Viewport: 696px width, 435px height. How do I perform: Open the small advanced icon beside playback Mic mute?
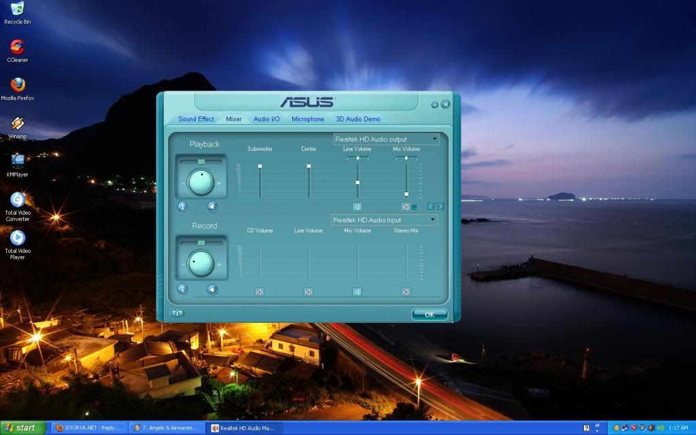tap(414, 207)
